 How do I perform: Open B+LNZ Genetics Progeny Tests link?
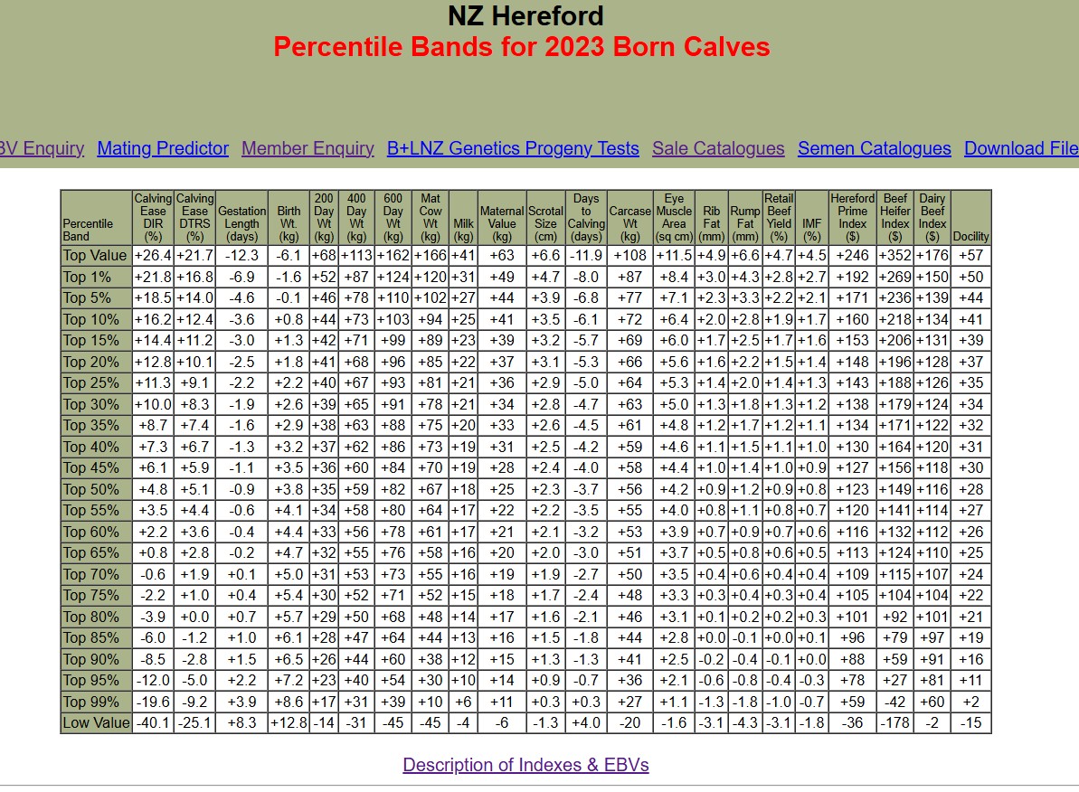pos(513,148)
